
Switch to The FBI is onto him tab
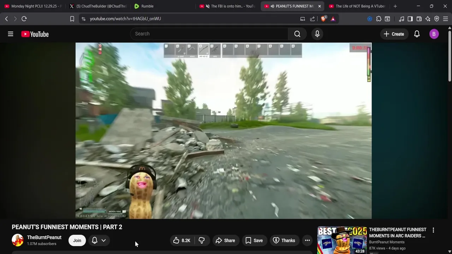(x=228, y=6)
